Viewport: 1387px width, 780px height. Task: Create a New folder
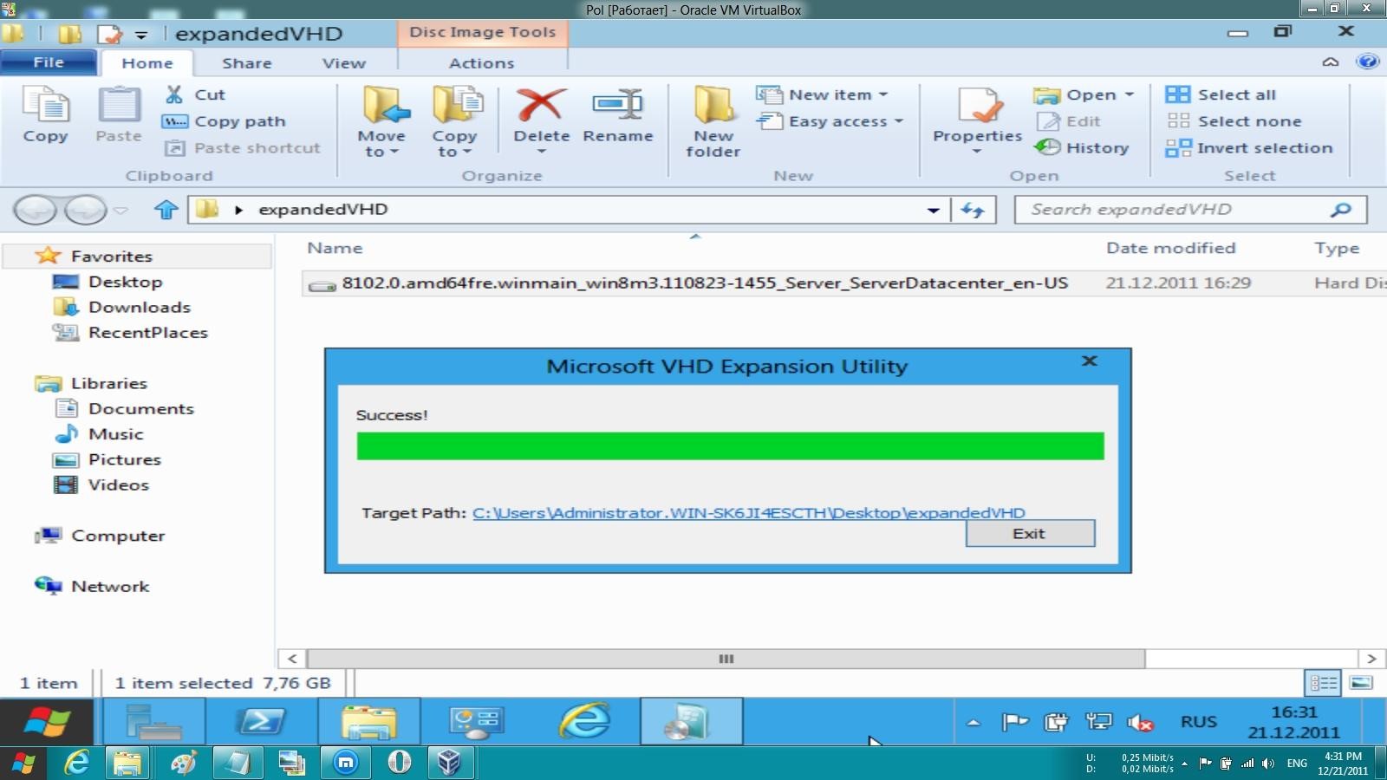713,121
